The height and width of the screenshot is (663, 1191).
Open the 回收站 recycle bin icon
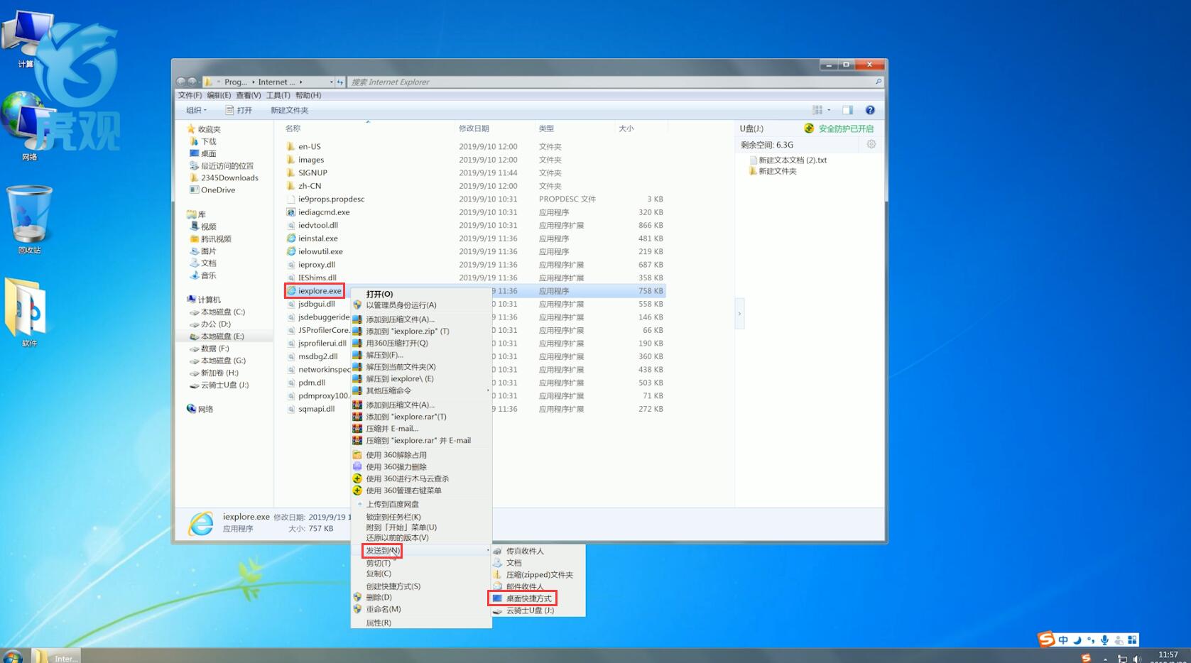tap(29, 220)
